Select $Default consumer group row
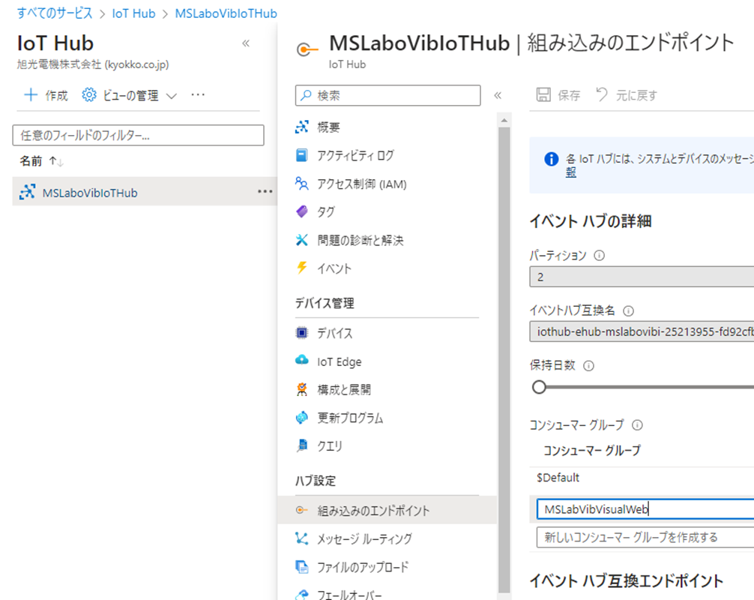Screen dimensions: 754x600 [x=642, y=477]
